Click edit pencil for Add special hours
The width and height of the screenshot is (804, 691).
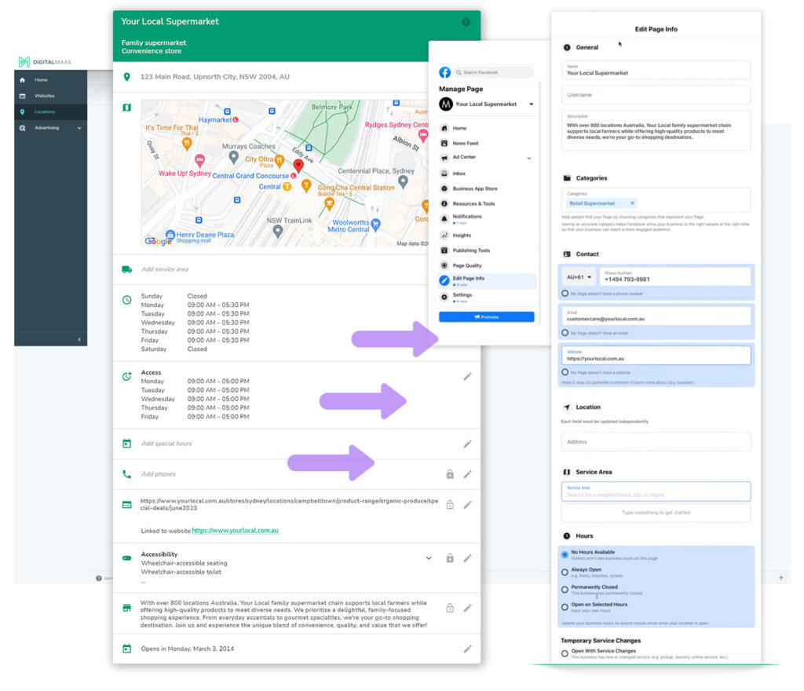pos(467,444)
